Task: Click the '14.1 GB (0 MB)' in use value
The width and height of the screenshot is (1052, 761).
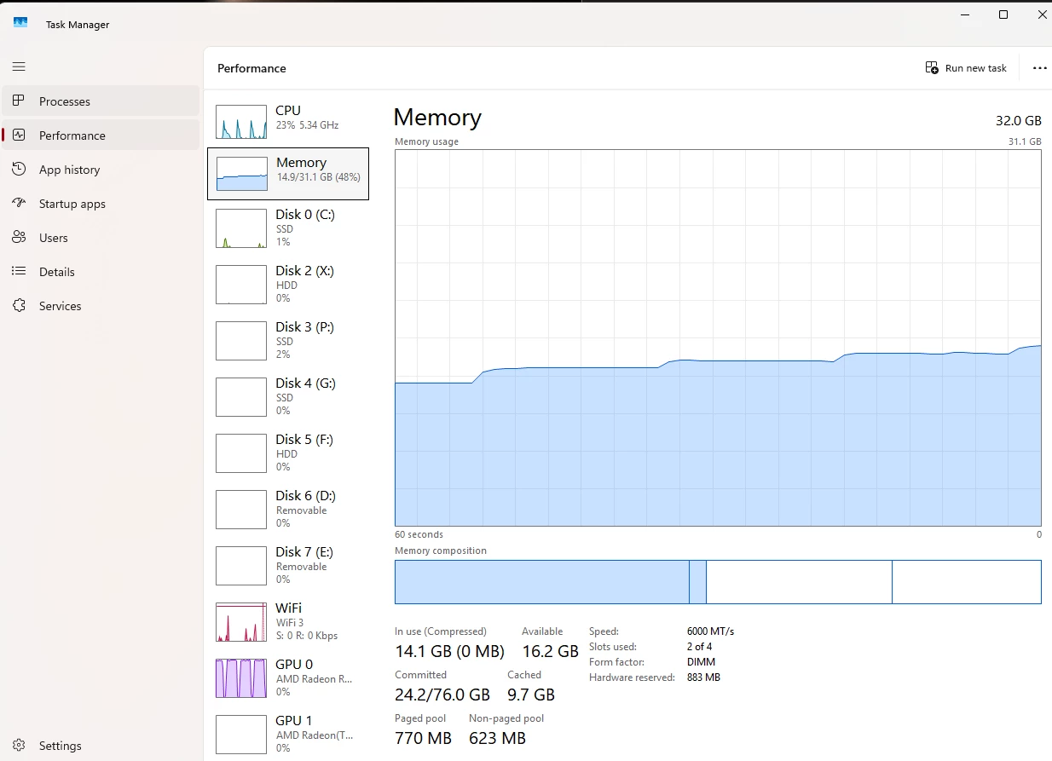Action: (x=449, y=651)
